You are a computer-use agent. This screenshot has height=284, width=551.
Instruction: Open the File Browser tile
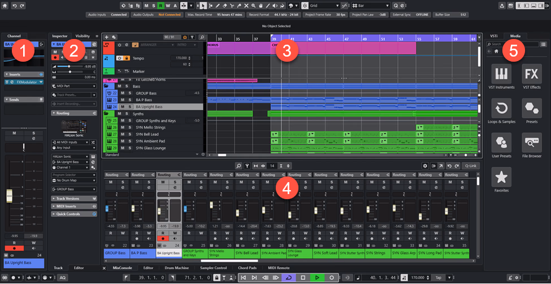tap(532, 143)
